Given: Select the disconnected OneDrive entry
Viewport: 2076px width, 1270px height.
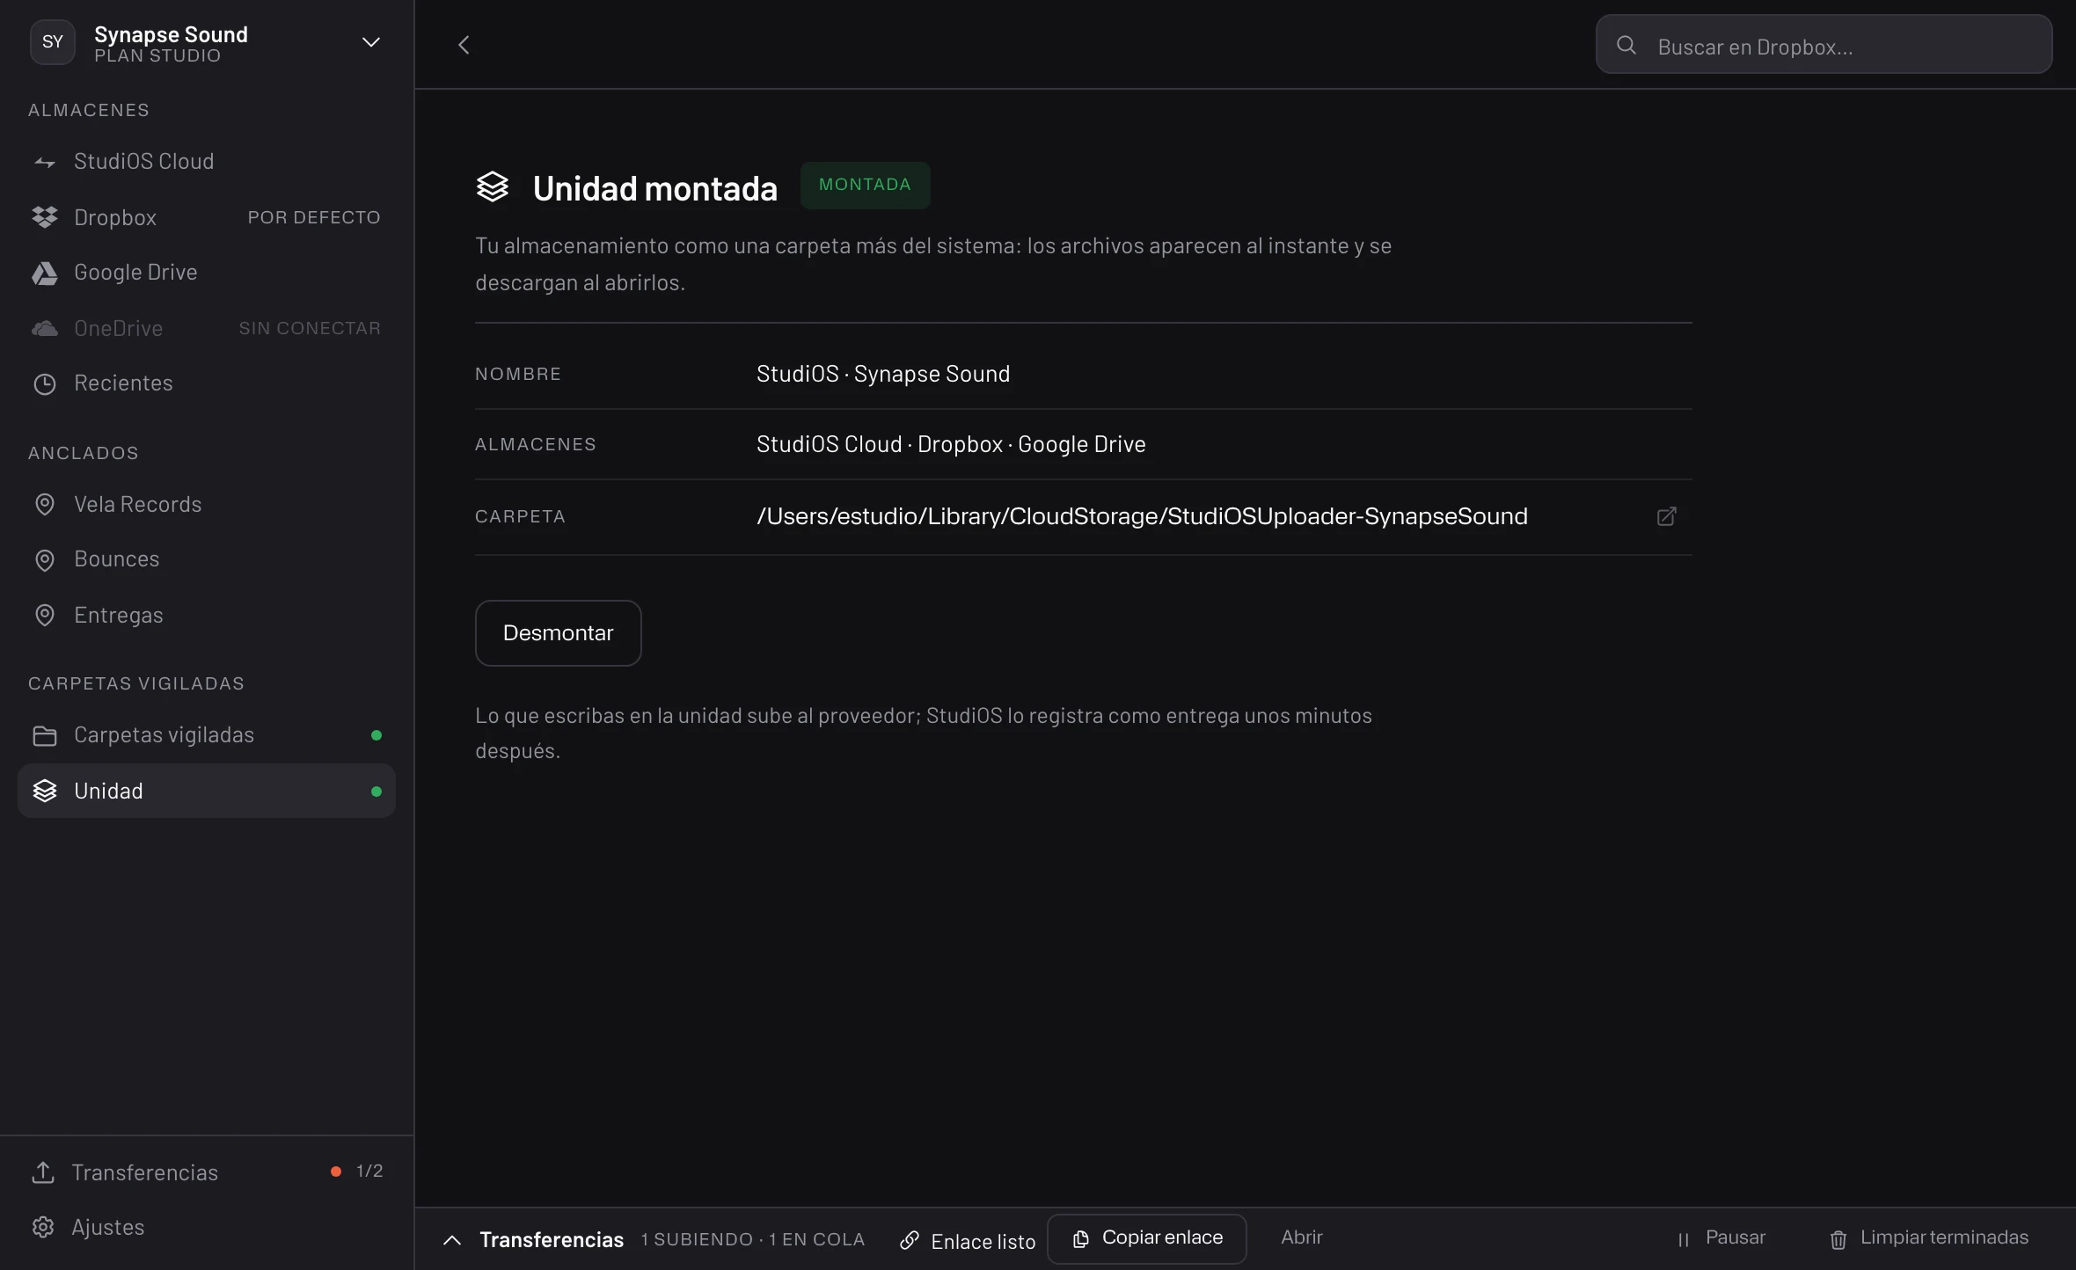Looking at the screenshot, I should point(207,328).
